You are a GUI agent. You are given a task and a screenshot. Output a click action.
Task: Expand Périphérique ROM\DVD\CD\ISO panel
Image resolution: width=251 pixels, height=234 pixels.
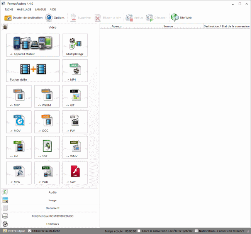click(x=50, y=216)
